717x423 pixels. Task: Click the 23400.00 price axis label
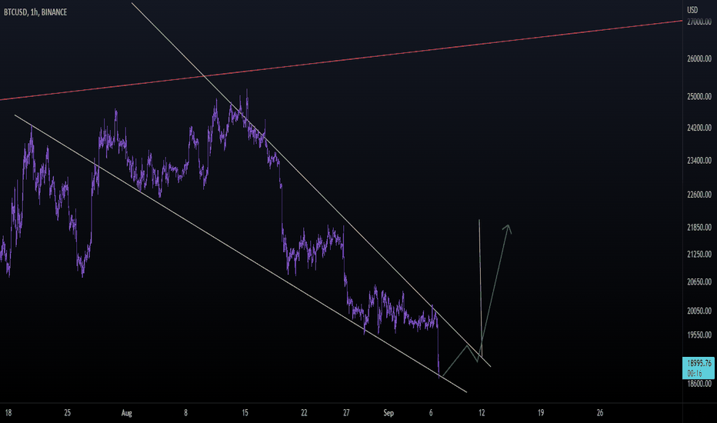pos(699,161)
